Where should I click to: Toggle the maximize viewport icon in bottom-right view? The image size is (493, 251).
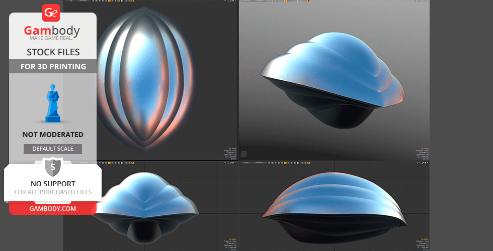pyautogui.click(x=425, y=163)
